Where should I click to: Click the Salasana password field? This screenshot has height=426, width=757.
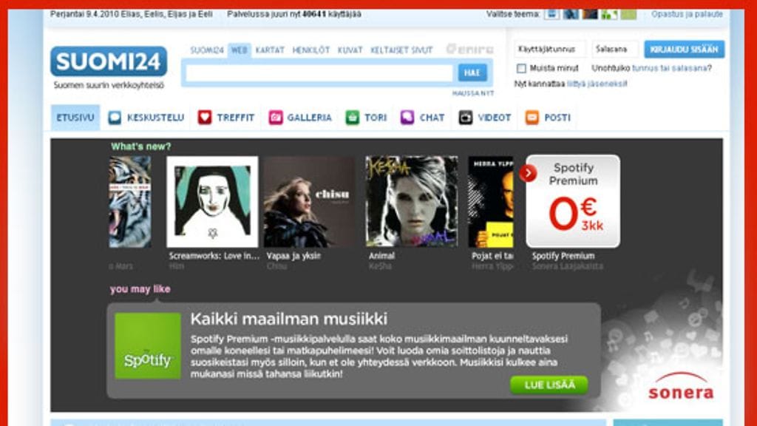(615, 50)
